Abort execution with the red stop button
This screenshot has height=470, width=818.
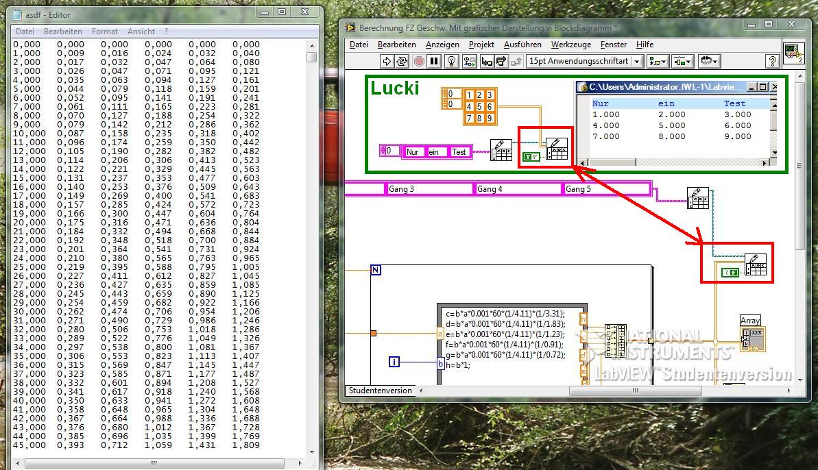(x=419, y=62)
